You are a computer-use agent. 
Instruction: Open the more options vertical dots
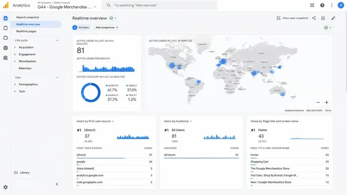pos(332,5)
